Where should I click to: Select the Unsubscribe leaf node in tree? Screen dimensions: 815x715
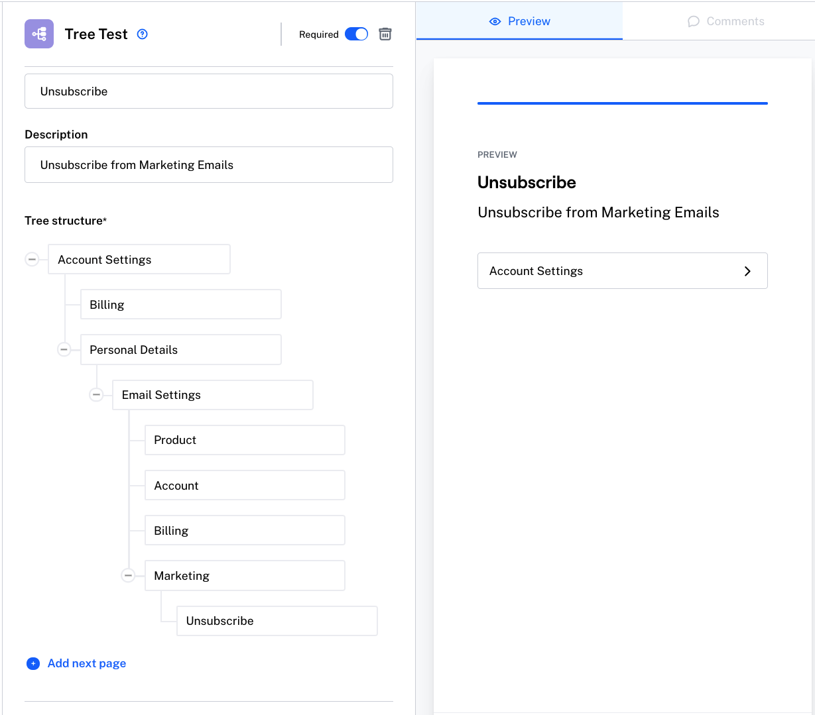click(x=277, y=621)
